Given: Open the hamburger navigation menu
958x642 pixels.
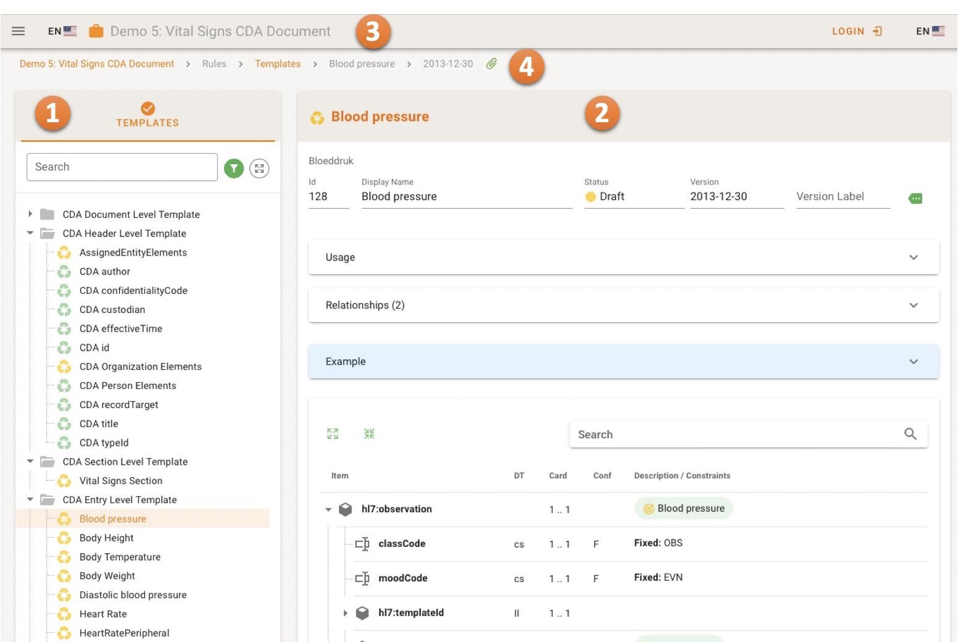Looking at the screenshot, I should point(19,31).
